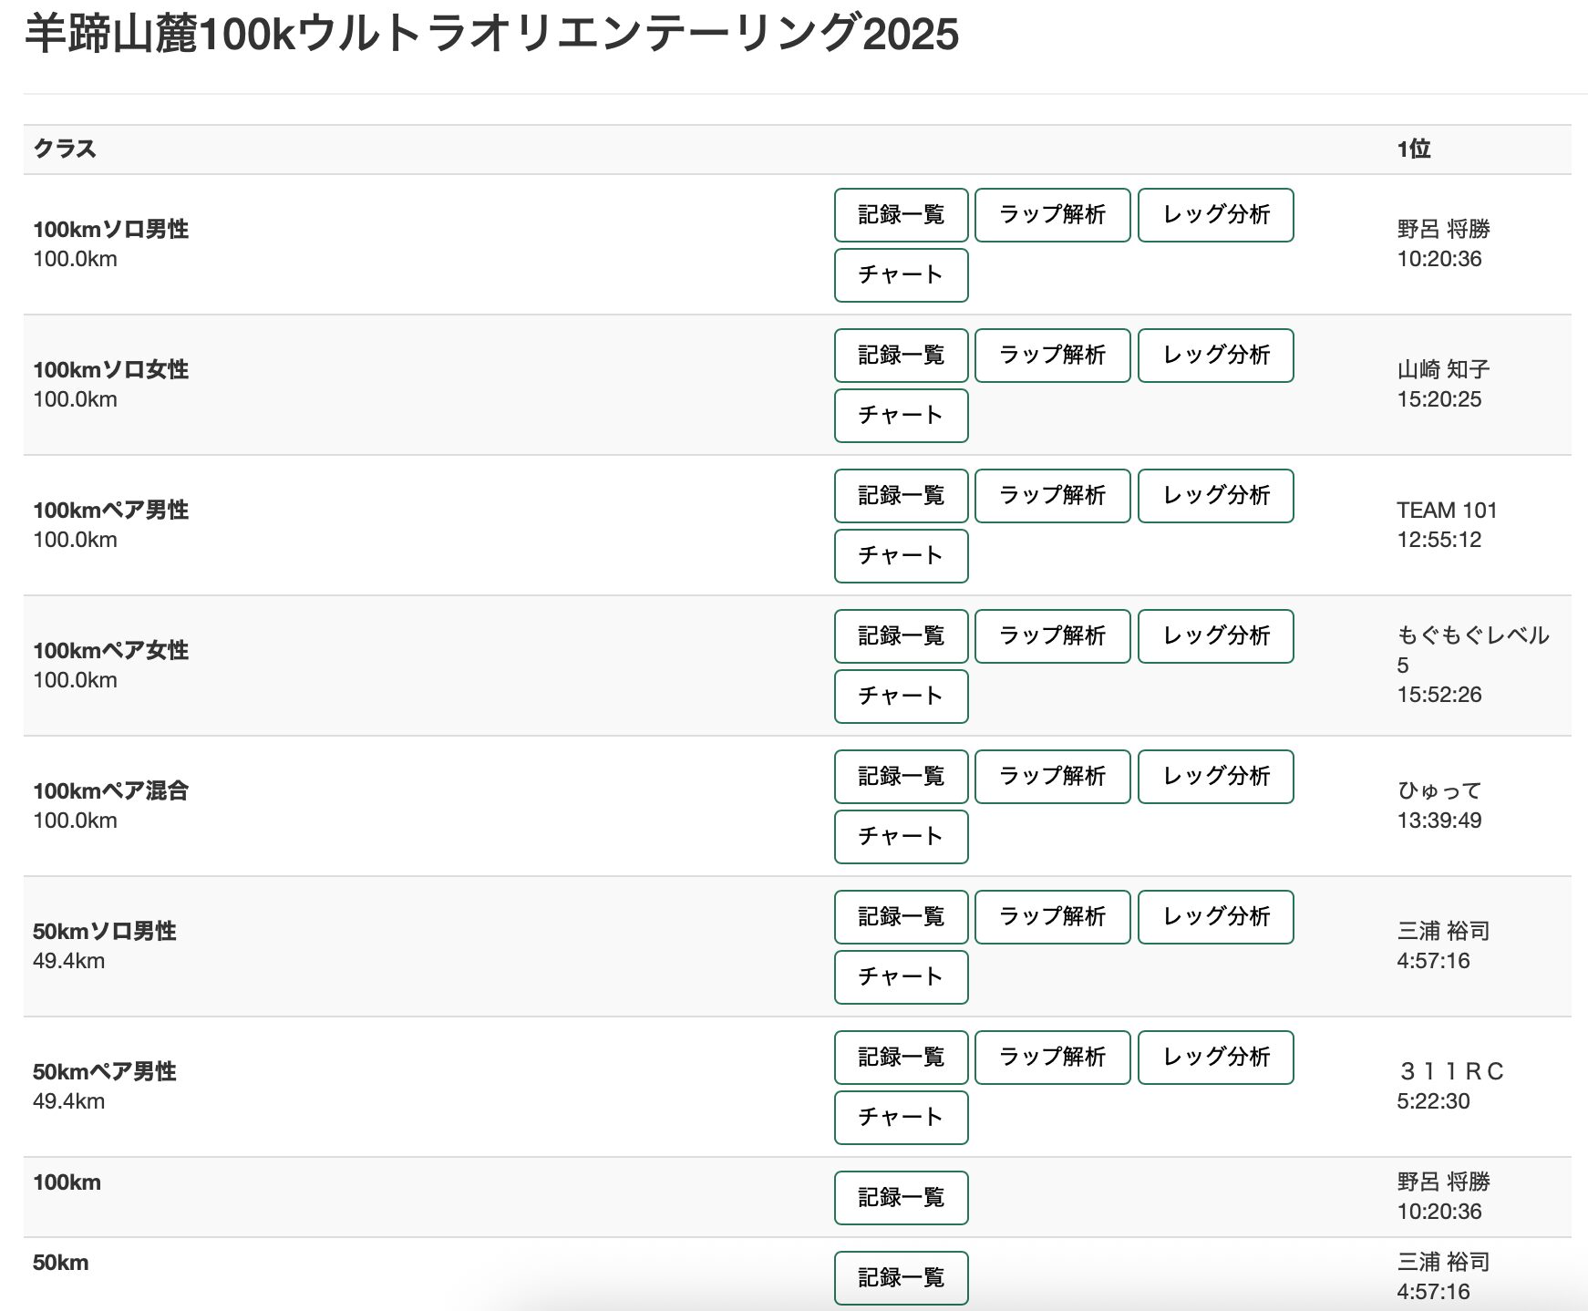Click 記録一覧 for 50kmペア男性
This screenshot has height=1311, width=1588.
(901, 1058)
